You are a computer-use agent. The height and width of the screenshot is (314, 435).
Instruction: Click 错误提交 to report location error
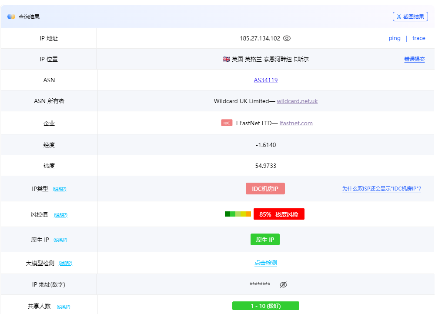click(415, 59)
